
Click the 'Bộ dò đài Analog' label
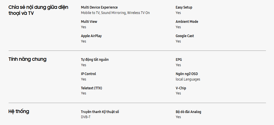(x=188, y=112)
